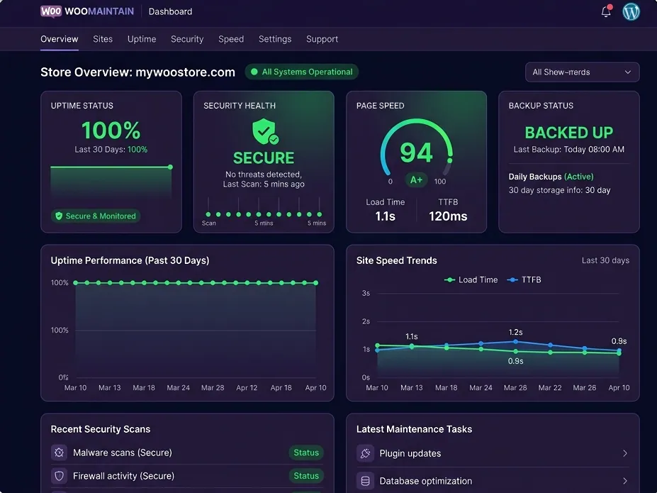This screenshot has width=657, height=493.
Task: Click the Database optimization icon
Action: click(x=365, y=481)
